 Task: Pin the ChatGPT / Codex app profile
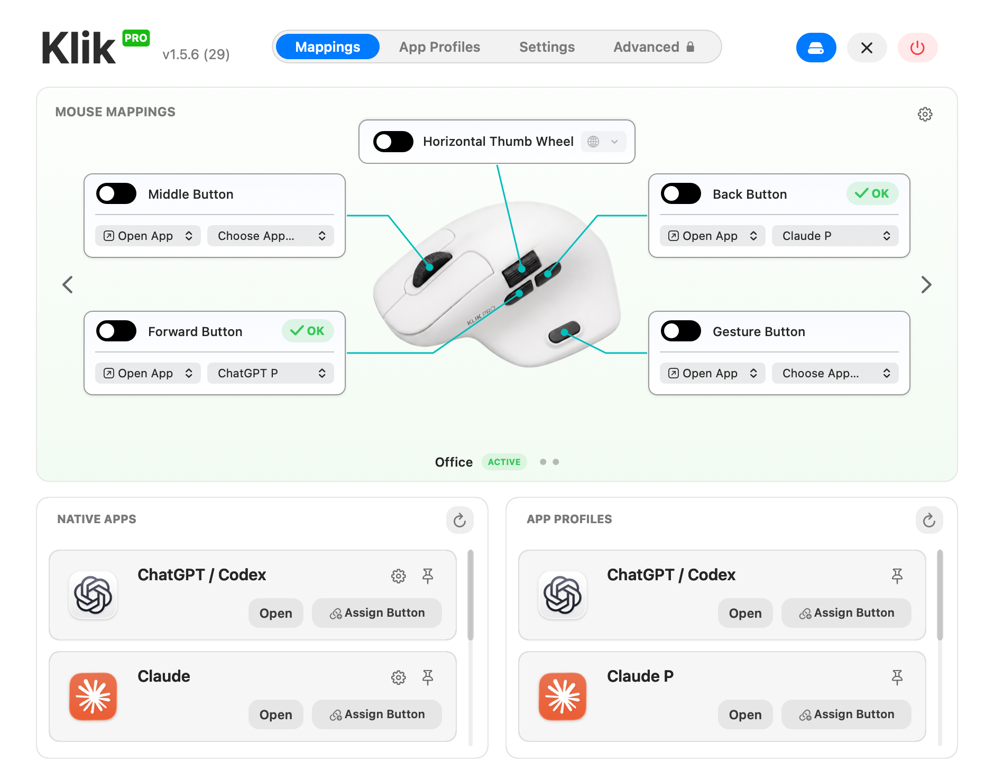(897, 575)
